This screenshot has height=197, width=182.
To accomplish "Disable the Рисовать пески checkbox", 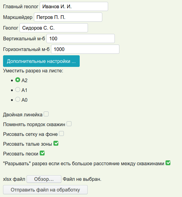I will click(x=42, y=153).
